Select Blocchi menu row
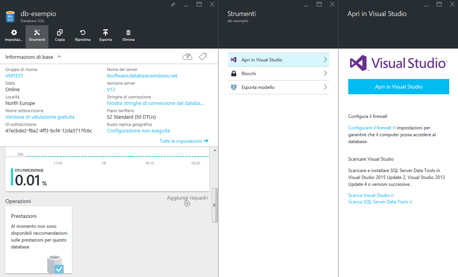The image size is (458, 277). coord(279,74)
